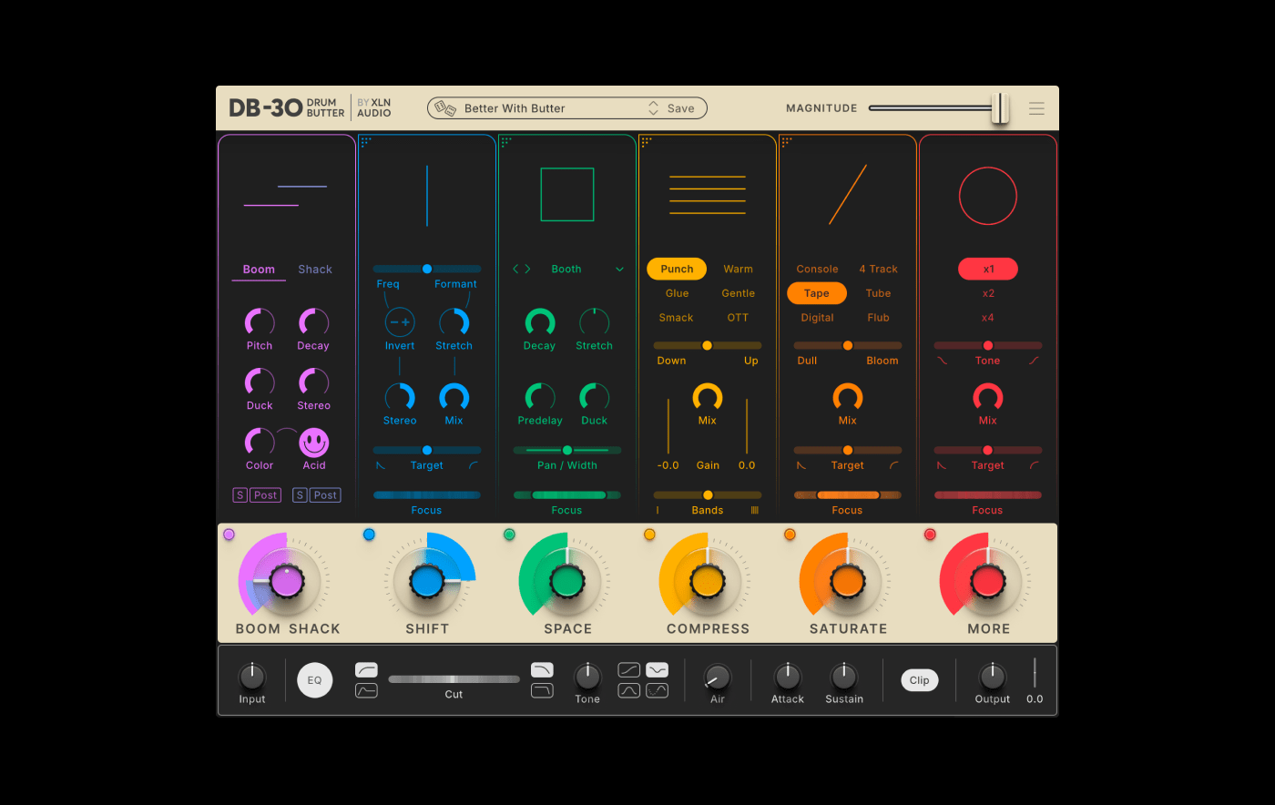Save the current preset
Image resolution: width=1275 pixels, height=805 pixels.
click(681, 108)
